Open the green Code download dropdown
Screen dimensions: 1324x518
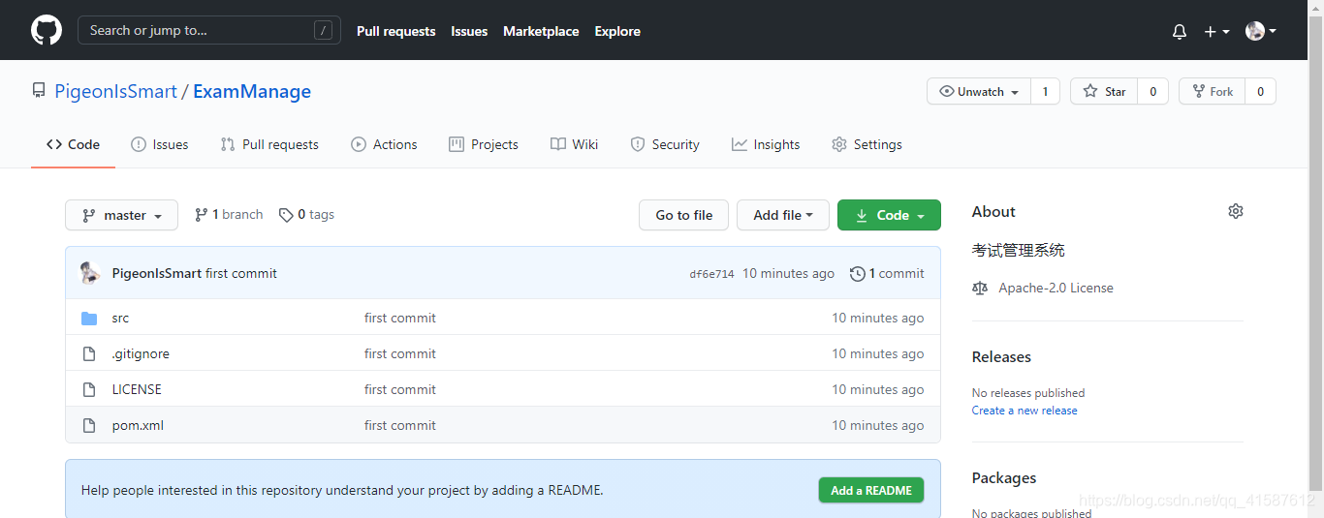click(889, 215)
